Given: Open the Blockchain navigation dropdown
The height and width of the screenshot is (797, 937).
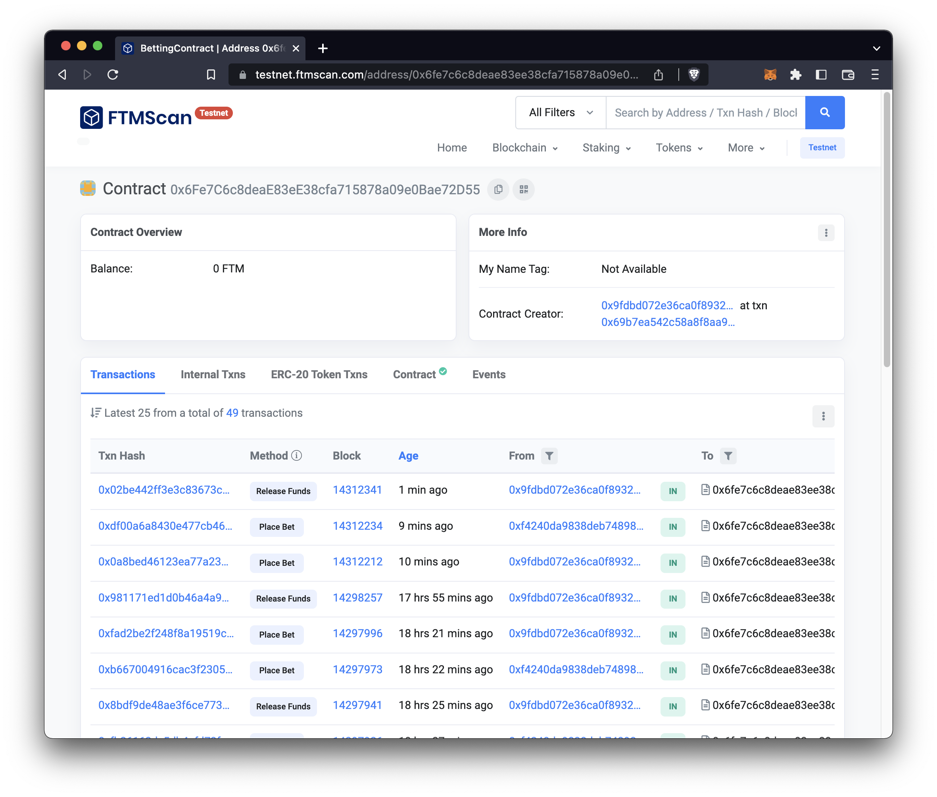Looking at the screenshot, I should pyautogui.click(x=524, y=148).
